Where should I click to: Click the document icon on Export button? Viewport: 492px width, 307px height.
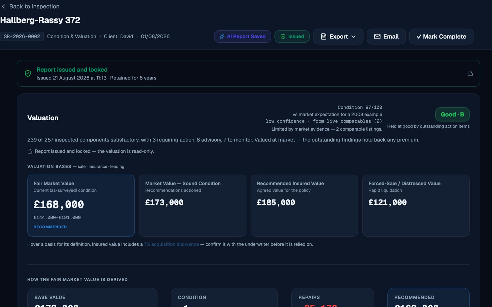324,36
